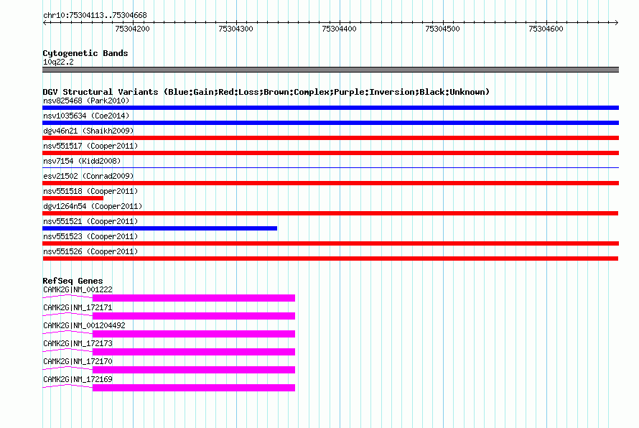Open variant dgv46n21 (Shaikh2009) label
The width and height of the screenshot is (639, 428).
point(88,131)
